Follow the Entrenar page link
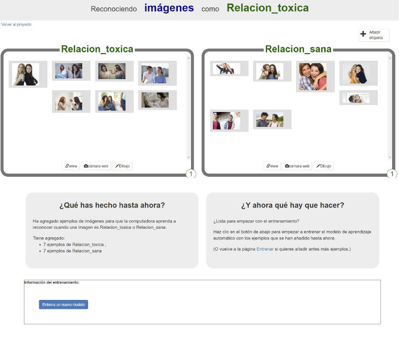The height and width of the screenshot is (353, 399). (265, 249)
